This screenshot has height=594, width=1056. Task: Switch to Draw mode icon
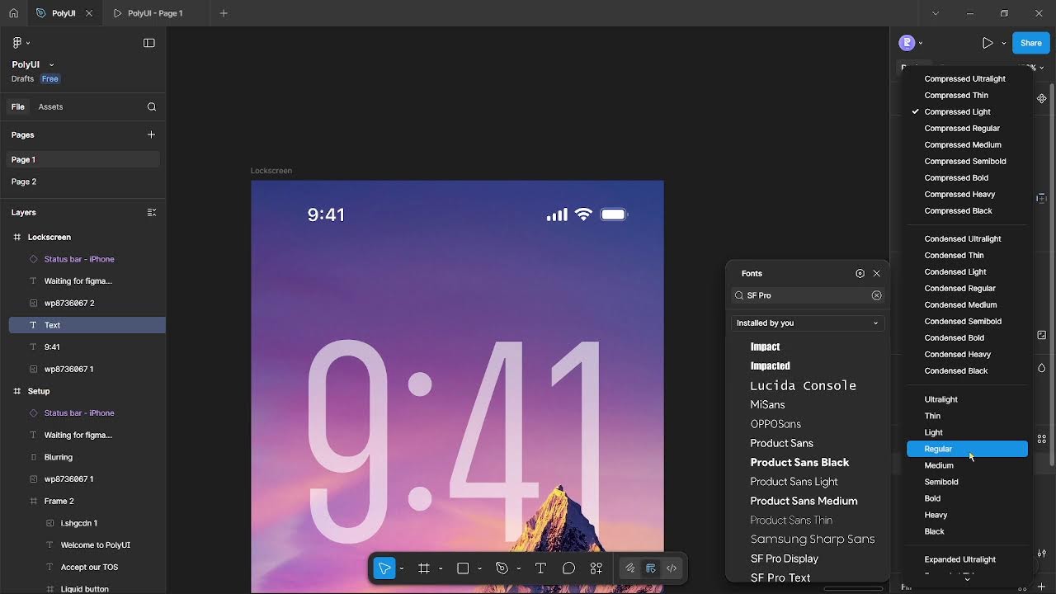coord(630,568)
